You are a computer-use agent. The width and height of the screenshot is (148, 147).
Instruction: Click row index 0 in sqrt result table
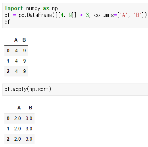(x=8, y=118)
